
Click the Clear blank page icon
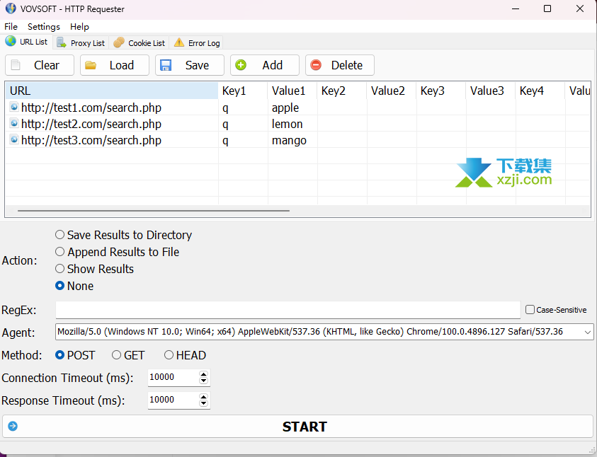(x=16, y=65)
